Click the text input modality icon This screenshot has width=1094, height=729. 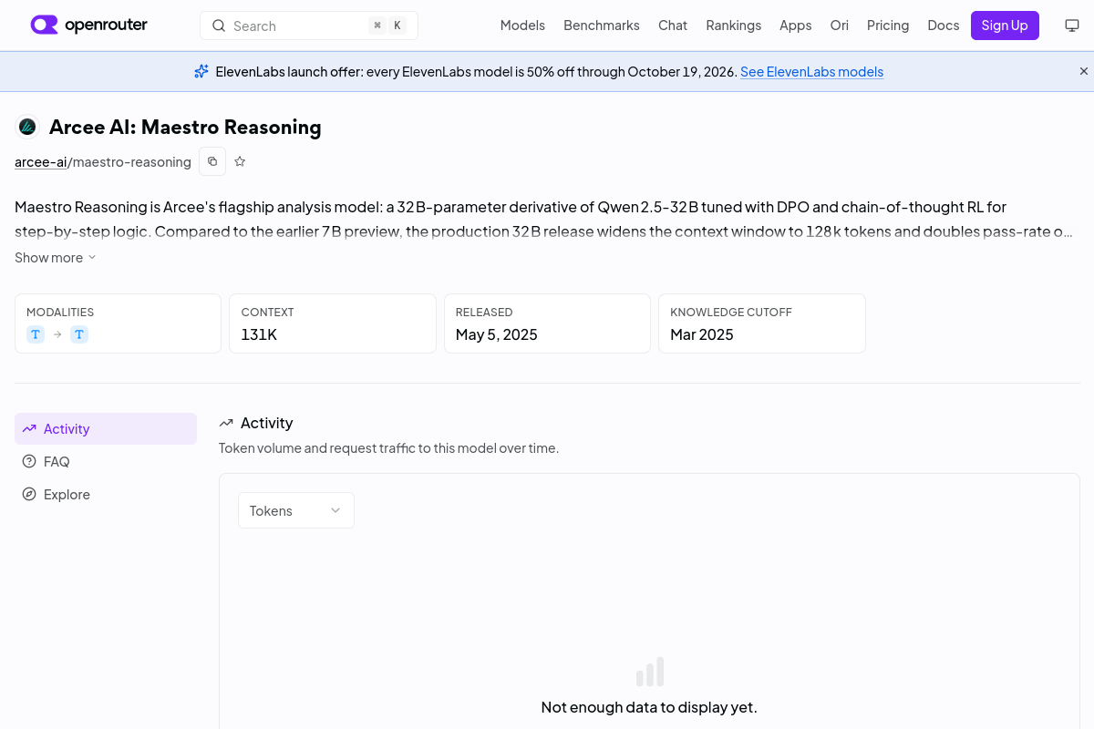36,334
